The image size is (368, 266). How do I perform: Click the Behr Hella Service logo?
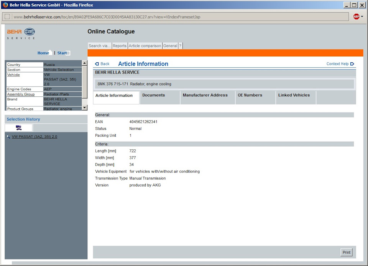pos(21,34)
